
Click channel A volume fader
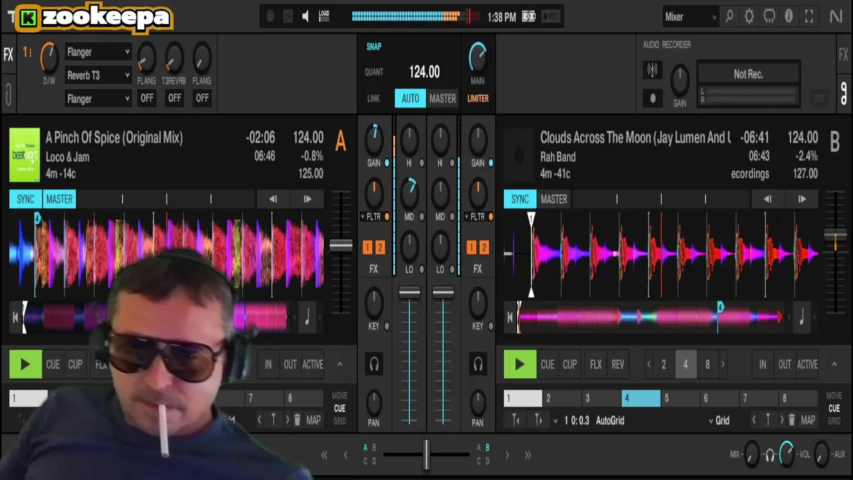[409, 293]
